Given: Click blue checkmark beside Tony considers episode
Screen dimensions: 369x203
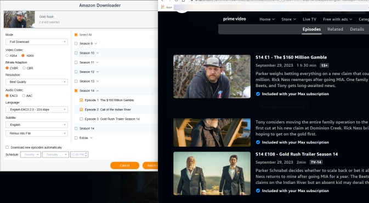Looking at the screenshot, I should 258,142.
